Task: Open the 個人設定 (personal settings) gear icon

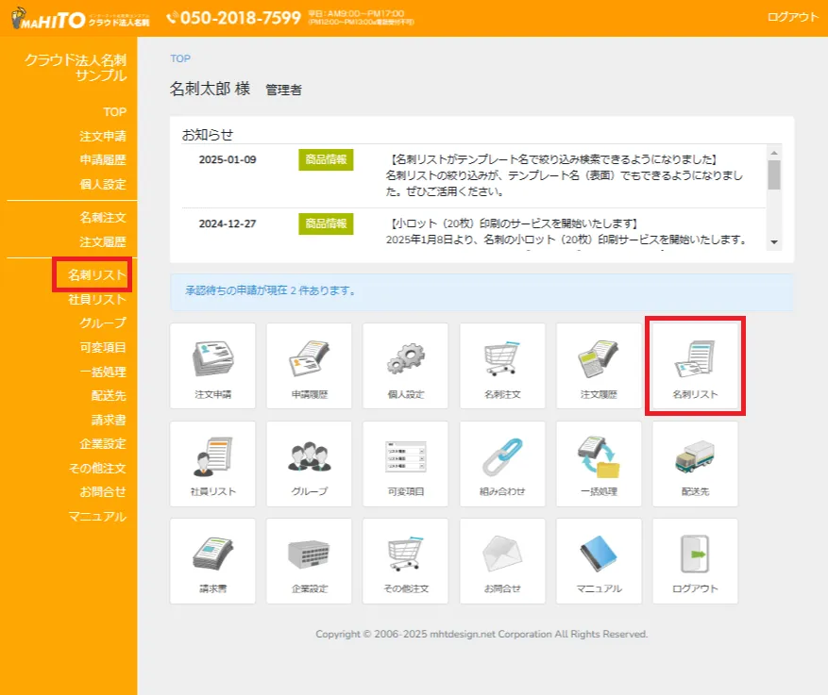Action: 405,366
